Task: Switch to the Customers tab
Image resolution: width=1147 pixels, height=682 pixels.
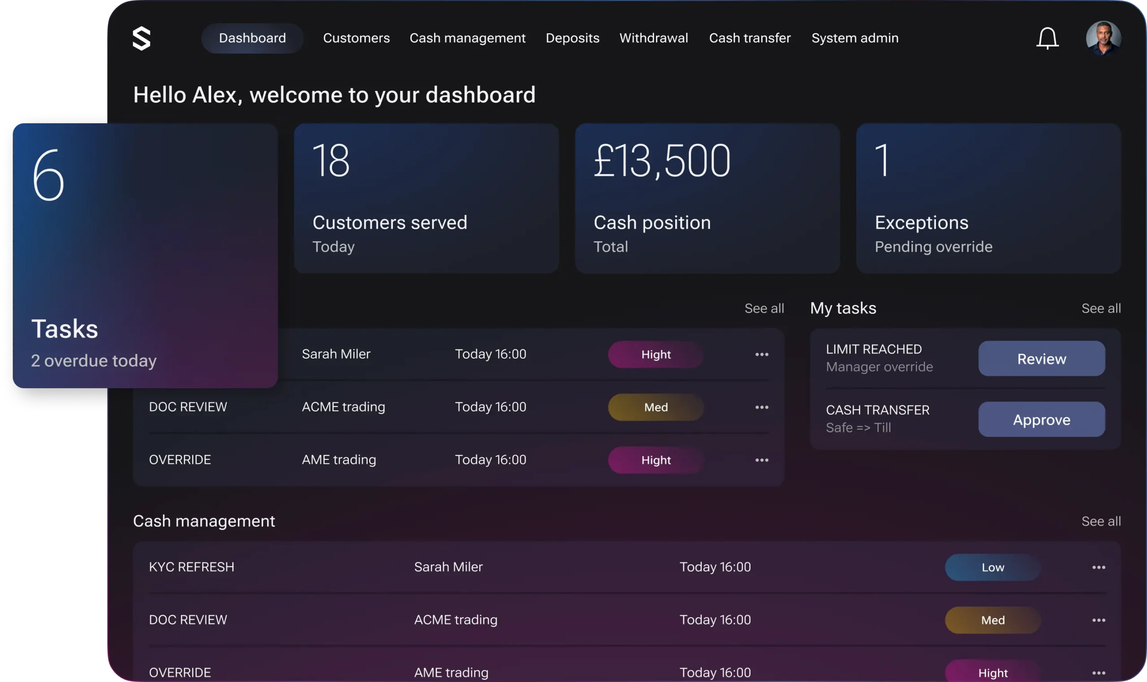Action: tap(356, 38)
